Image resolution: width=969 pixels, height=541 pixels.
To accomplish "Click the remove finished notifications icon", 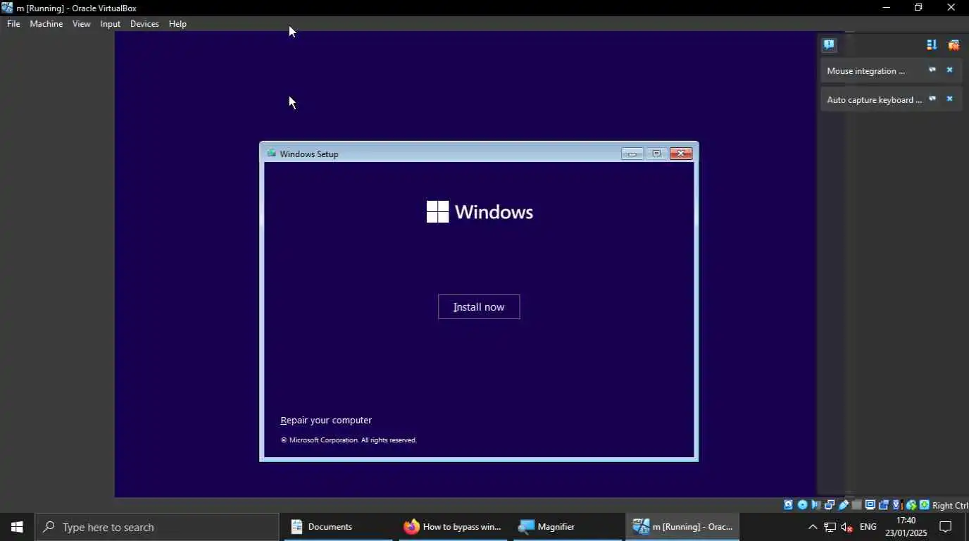I will point(954,45).
